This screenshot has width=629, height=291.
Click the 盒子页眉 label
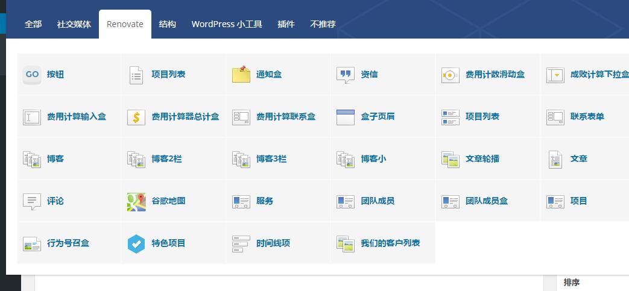point(378,117)
